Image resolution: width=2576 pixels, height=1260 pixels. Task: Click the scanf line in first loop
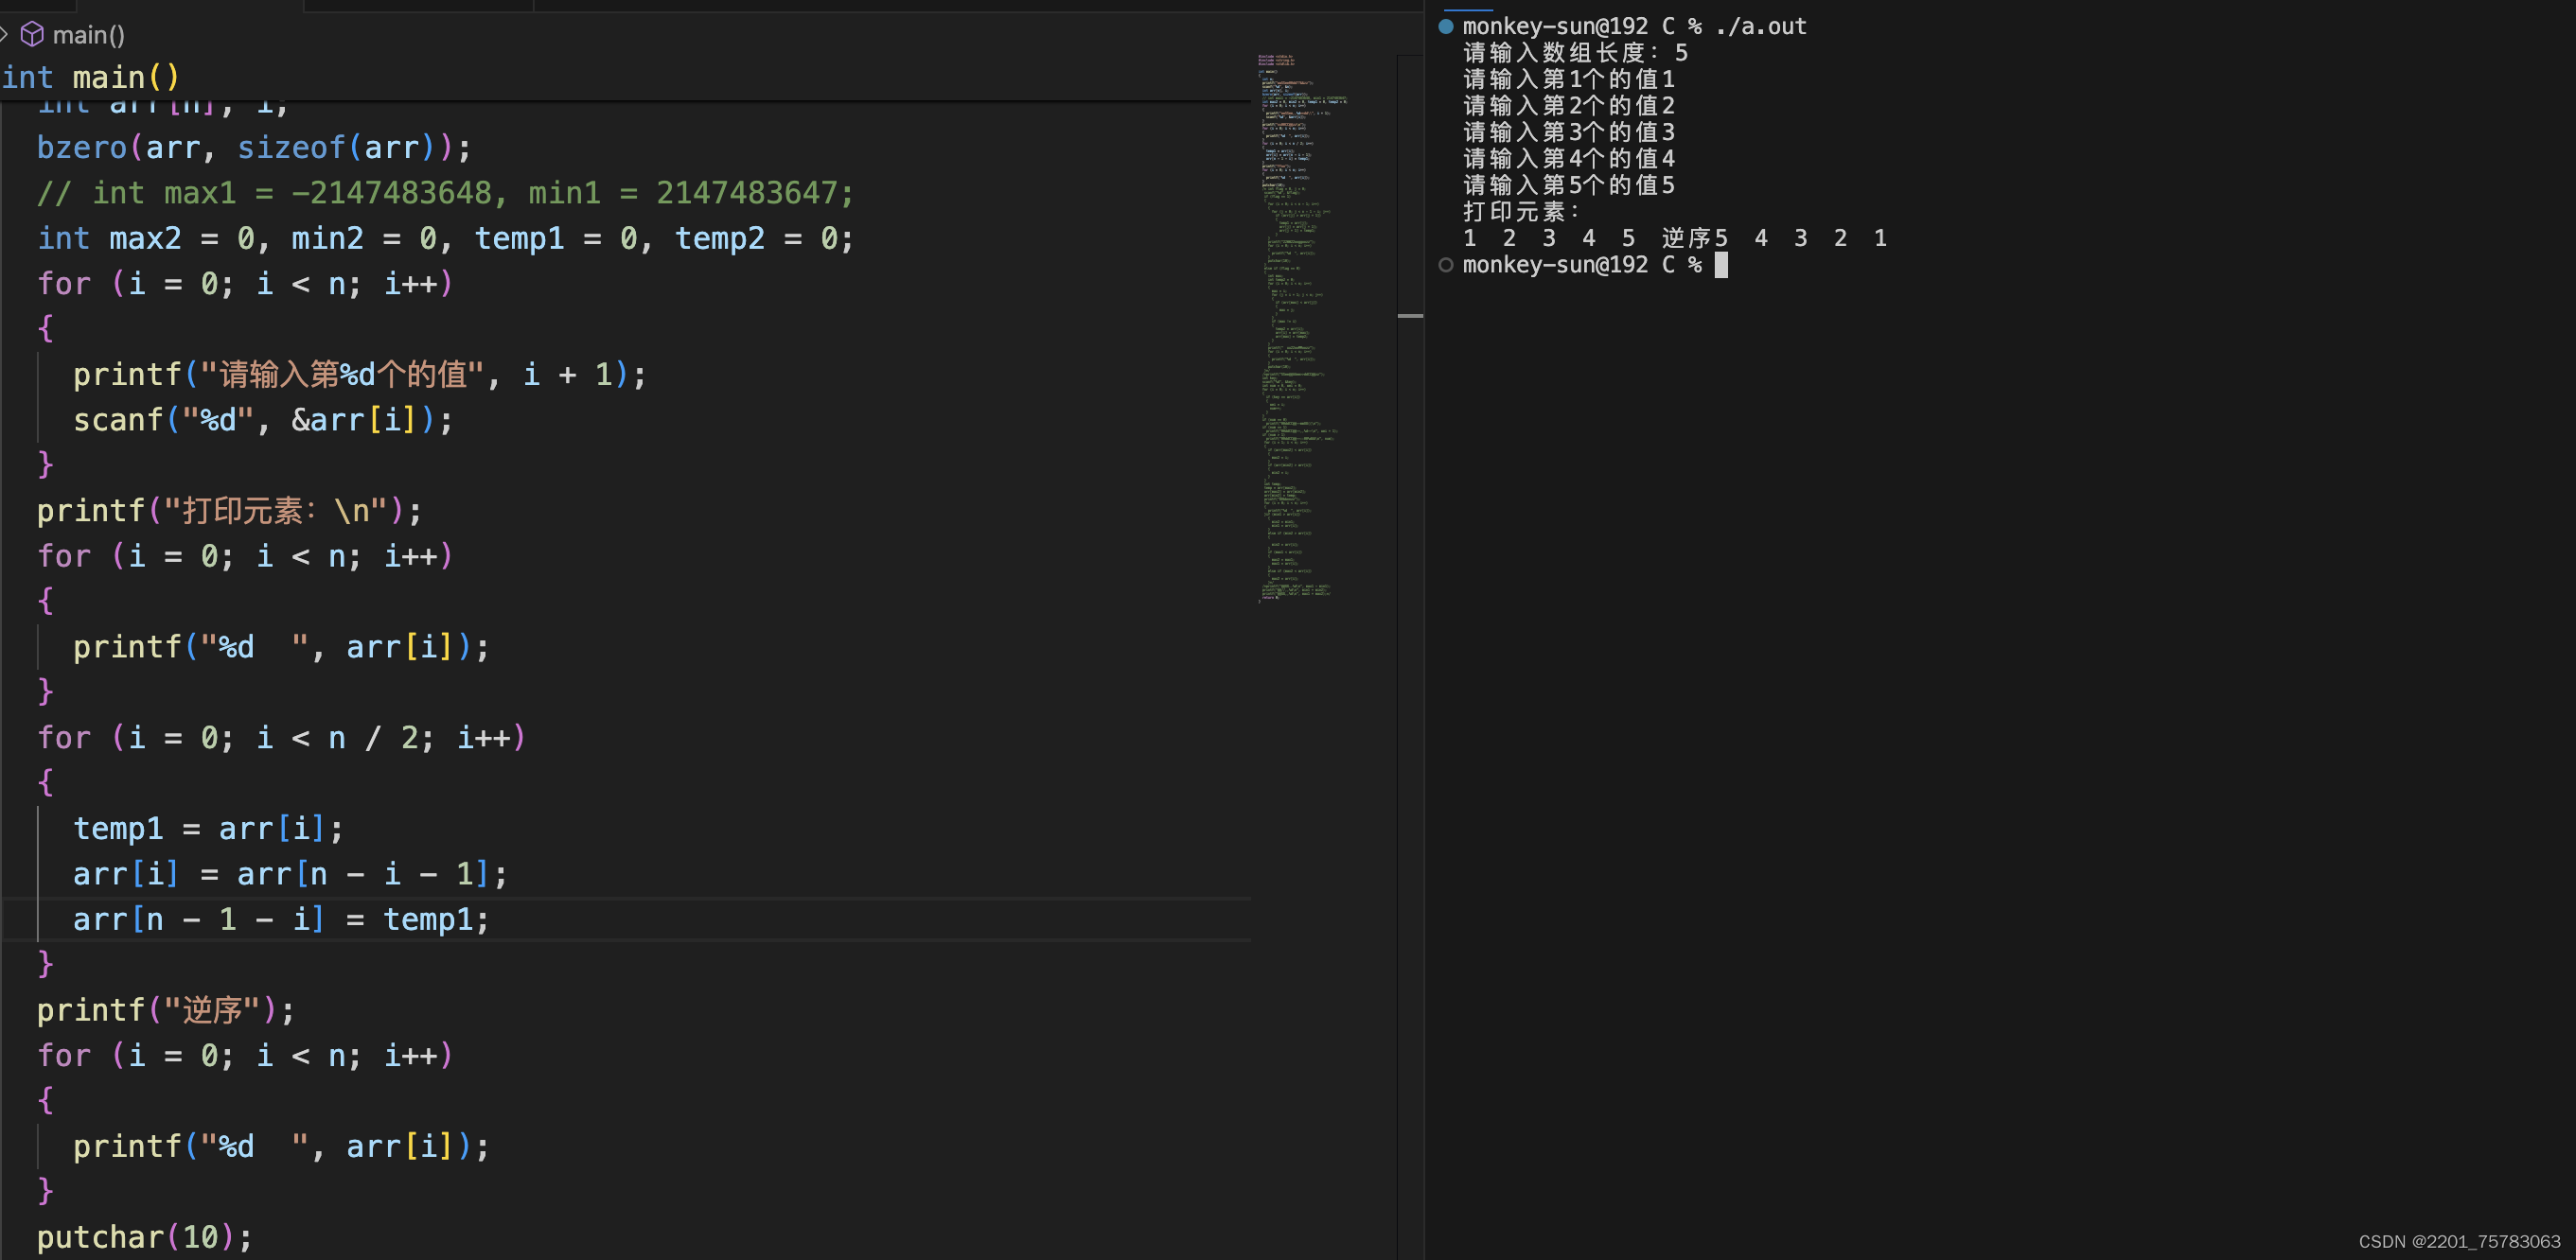262,420
